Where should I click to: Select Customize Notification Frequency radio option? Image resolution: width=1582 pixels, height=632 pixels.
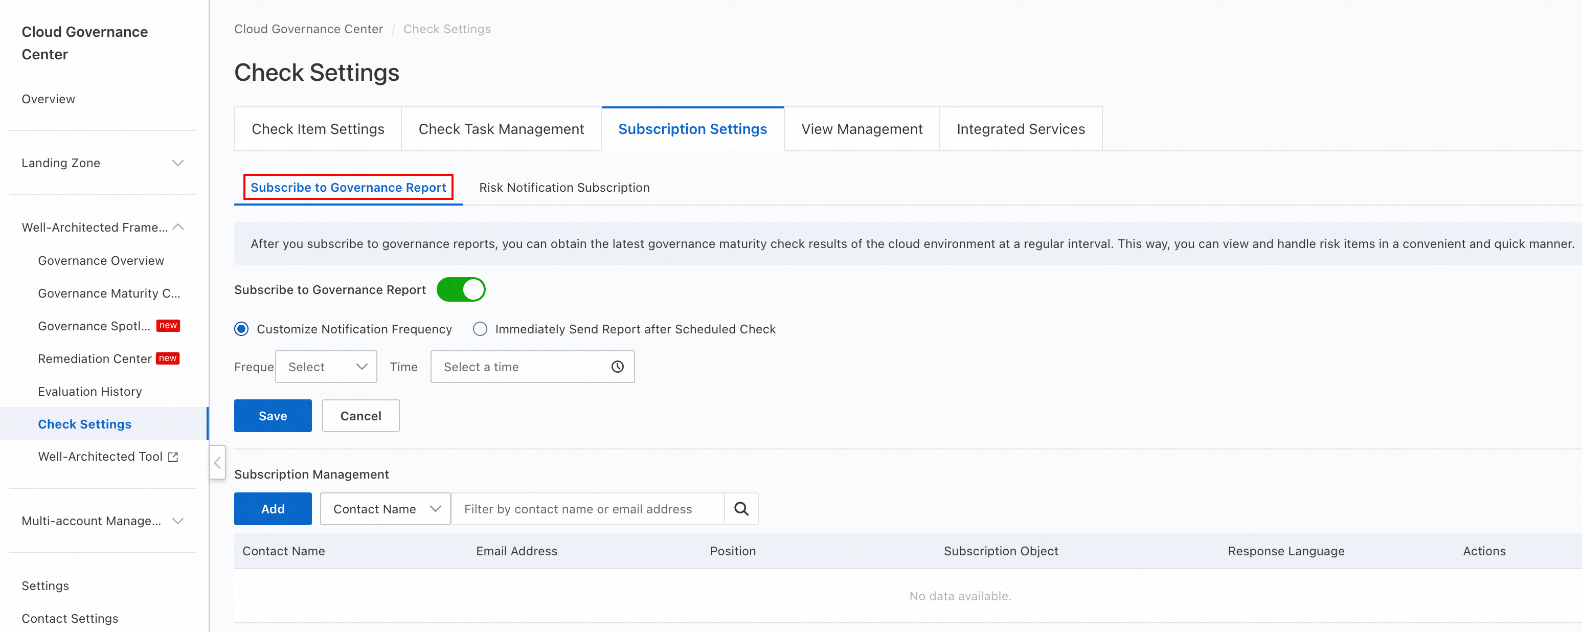241,329
